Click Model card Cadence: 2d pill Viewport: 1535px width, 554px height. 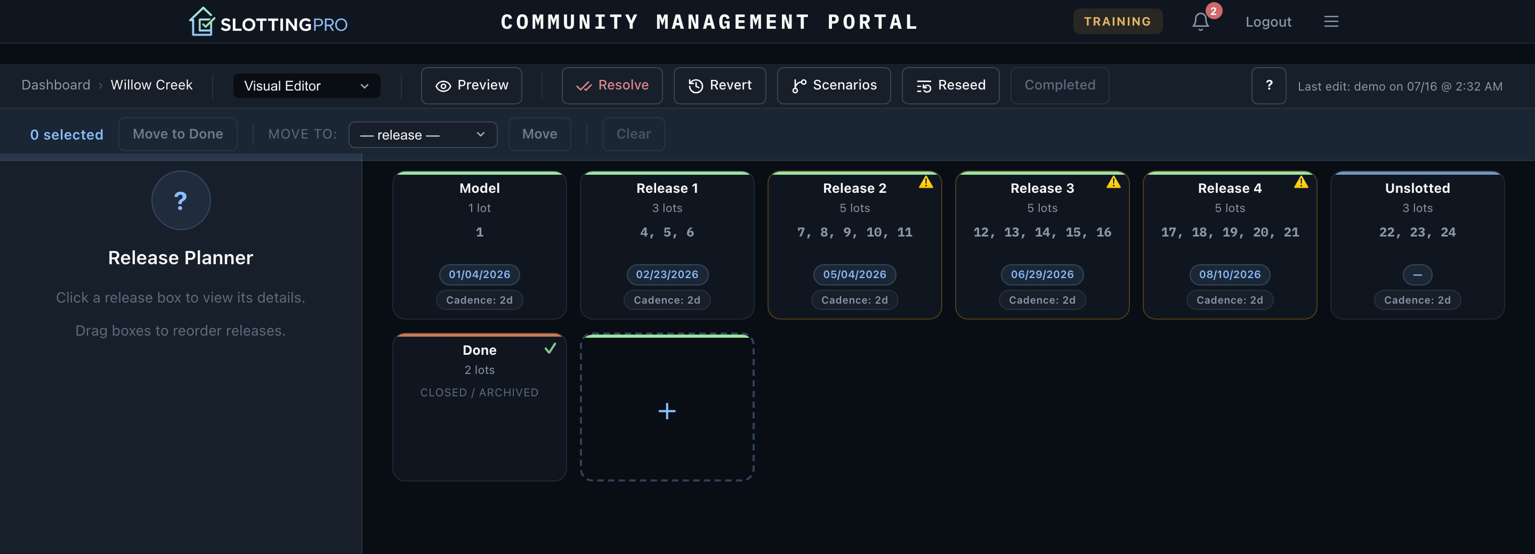pos(479,300)
